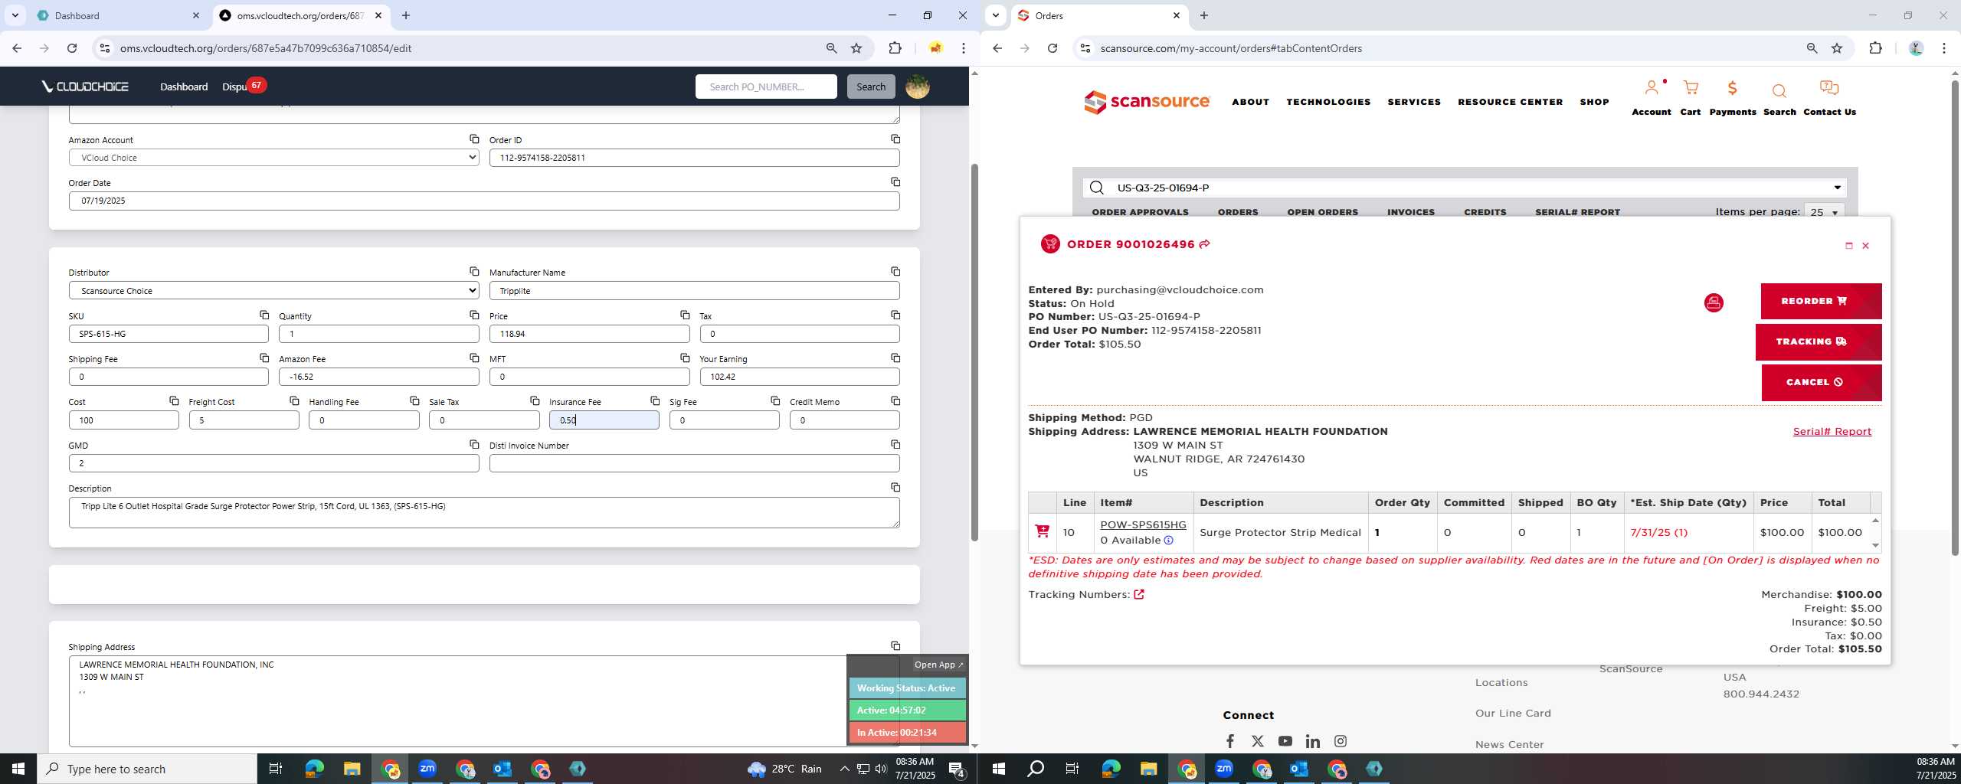The width and height of the screenshot is (1961, 784).
Task: Copy the Shipping Address value
Action: [x=895, y=646]
